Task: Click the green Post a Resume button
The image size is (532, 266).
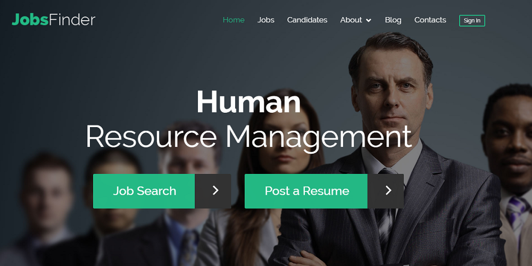Action: click(x=306, y=191)
